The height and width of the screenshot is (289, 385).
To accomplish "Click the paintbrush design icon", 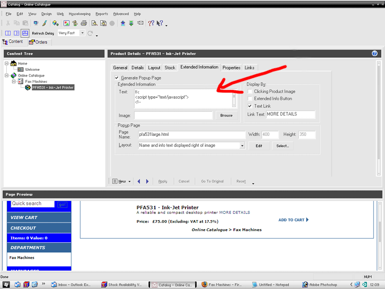I will (x=44, y=23).
